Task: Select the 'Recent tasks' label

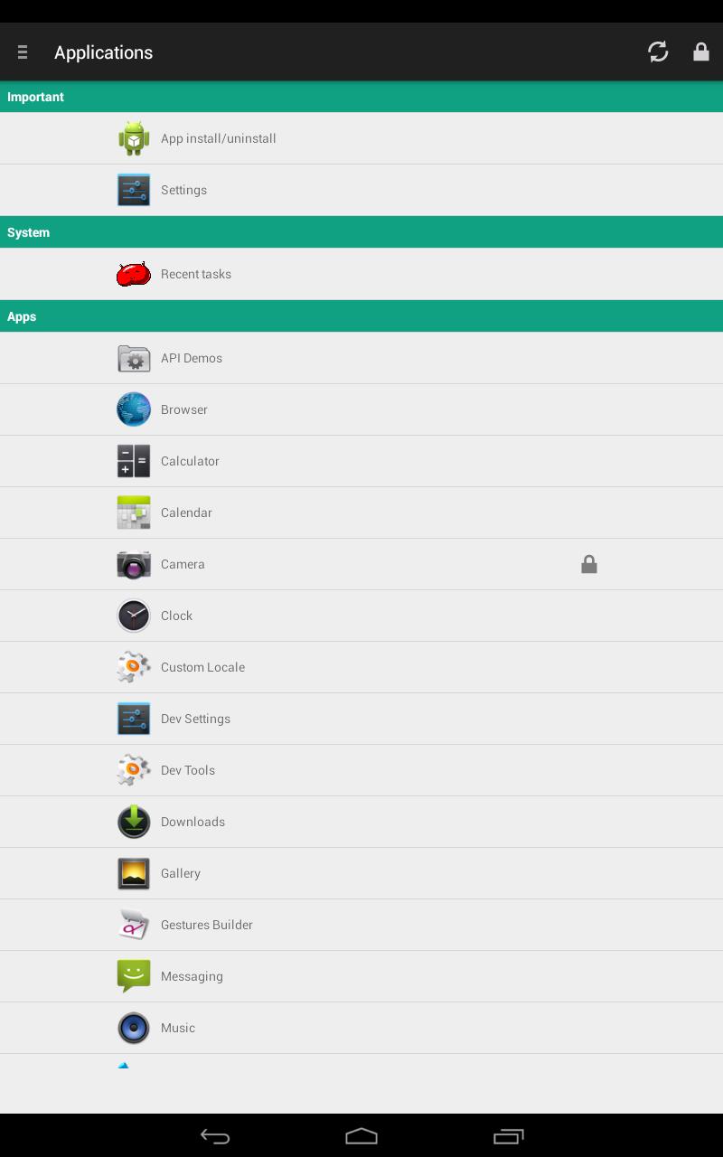Action: (196, 274)
